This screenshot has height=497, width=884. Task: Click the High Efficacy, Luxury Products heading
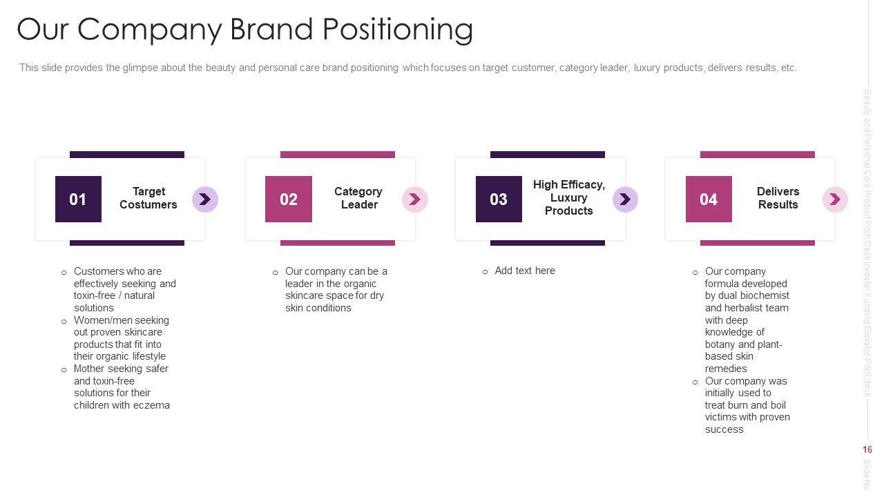coord(568,197)
